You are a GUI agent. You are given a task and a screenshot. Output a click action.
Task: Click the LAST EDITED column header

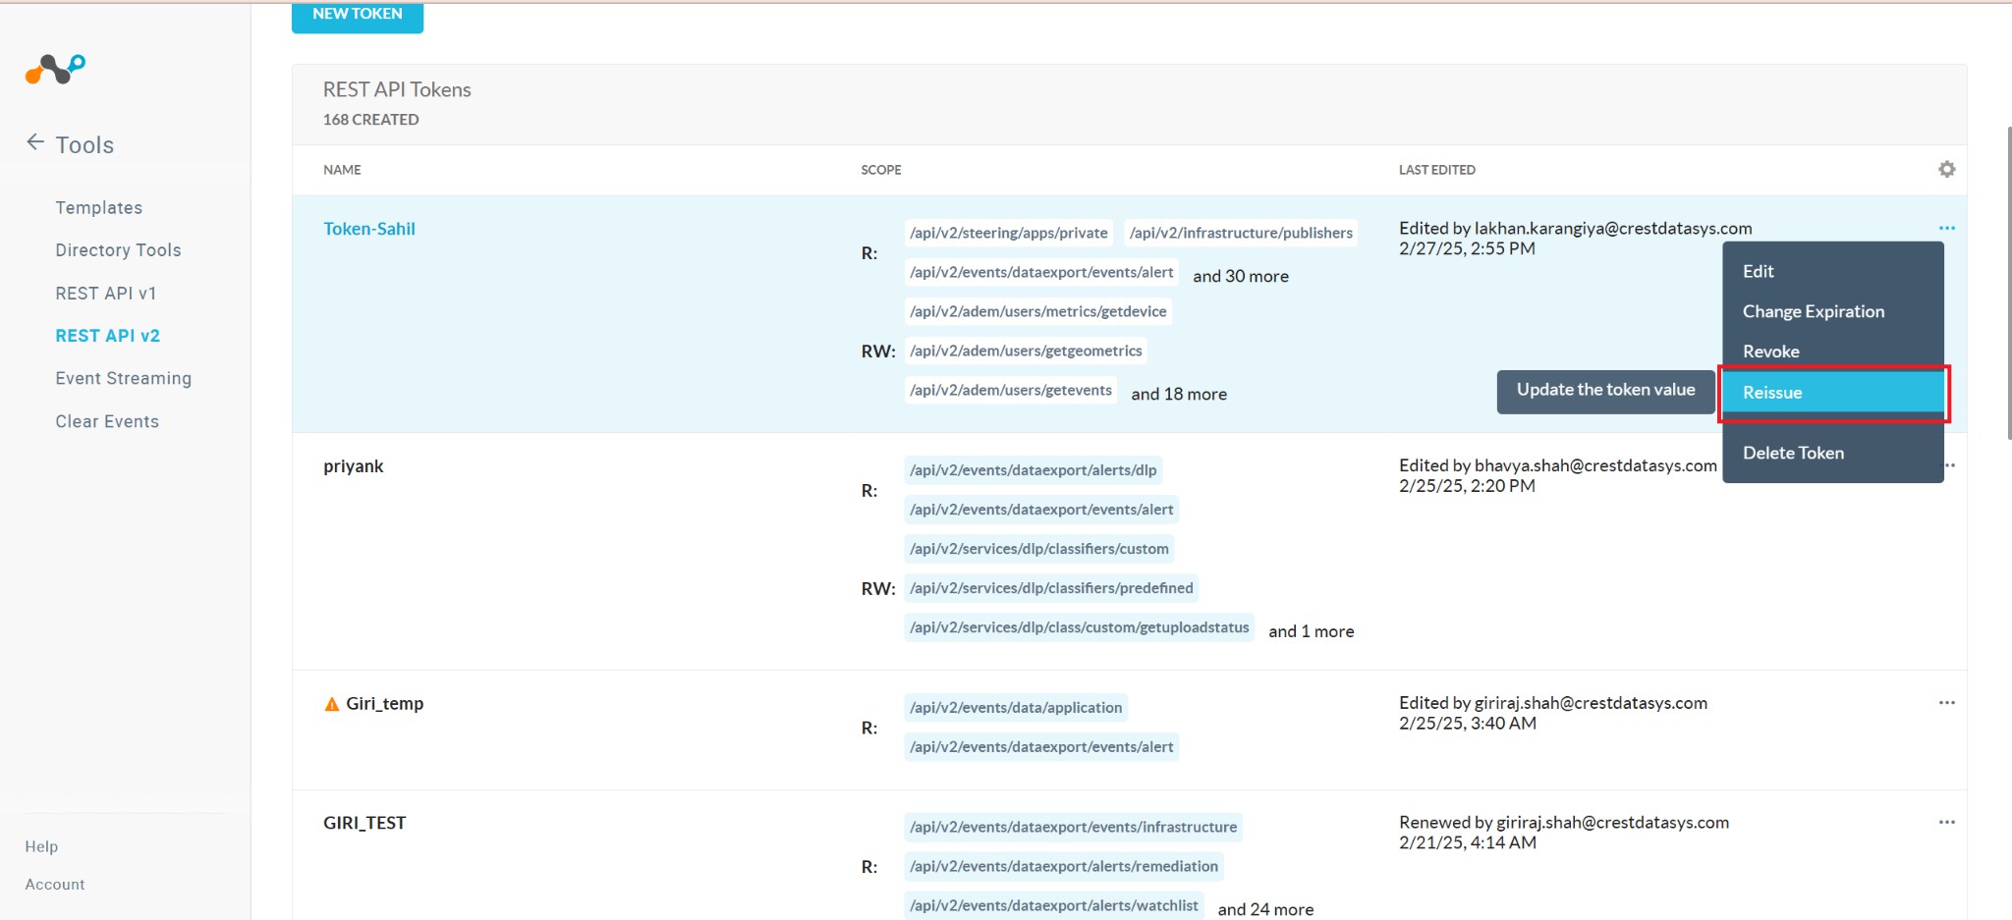click(x=1437, y=170)
